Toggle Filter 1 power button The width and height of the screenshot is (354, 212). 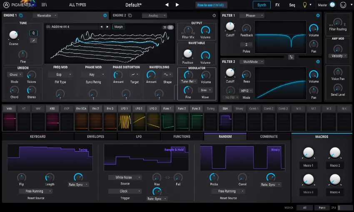318,15
